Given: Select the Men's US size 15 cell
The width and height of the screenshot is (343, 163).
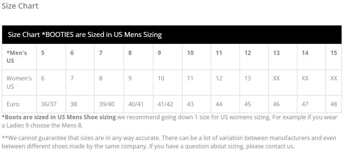Looking at the screenshot, I should click(334, 53).
